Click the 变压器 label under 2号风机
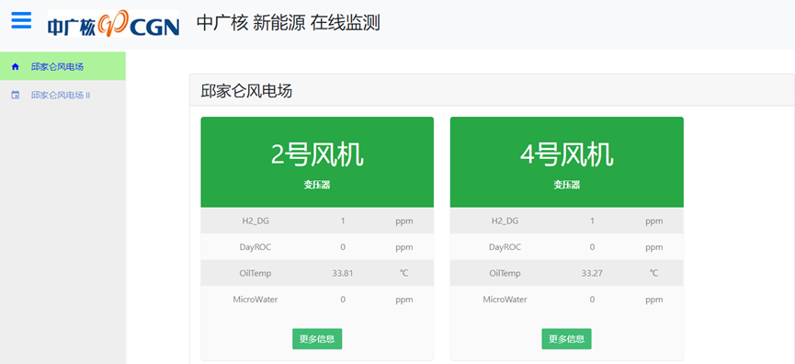Viewport: 795px width, 364px height. click(x=317, y=185)
